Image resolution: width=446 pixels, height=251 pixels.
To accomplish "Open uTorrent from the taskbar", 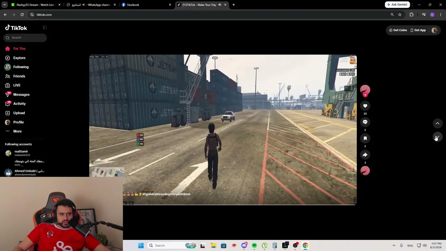I will coord(264,245).
